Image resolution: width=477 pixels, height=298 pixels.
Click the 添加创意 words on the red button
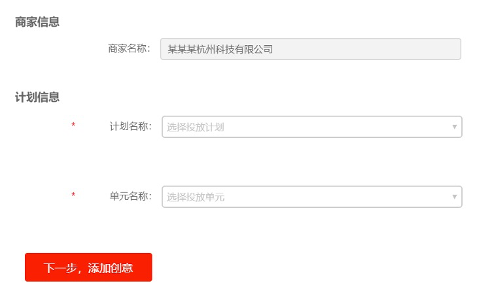click(x=111, y=268)
